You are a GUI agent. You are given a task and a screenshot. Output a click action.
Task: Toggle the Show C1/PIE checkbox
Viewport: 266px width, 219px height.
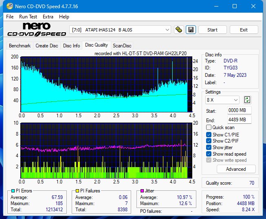coord(209,134)
